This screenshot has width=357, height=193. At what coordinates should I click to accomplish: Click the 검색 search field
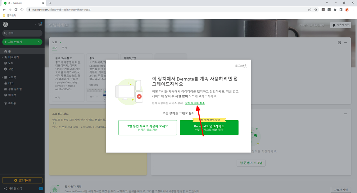tap(22, 33)
